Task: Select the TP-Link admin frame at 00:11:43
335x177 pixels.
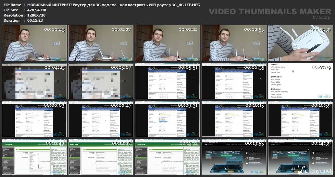Action: point(34,157)
